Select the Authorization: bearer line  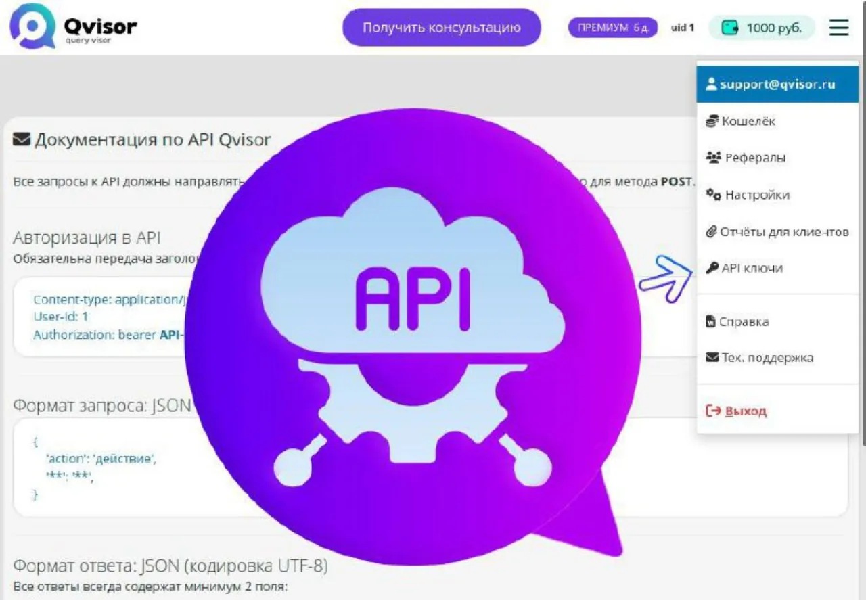(108, 334)
